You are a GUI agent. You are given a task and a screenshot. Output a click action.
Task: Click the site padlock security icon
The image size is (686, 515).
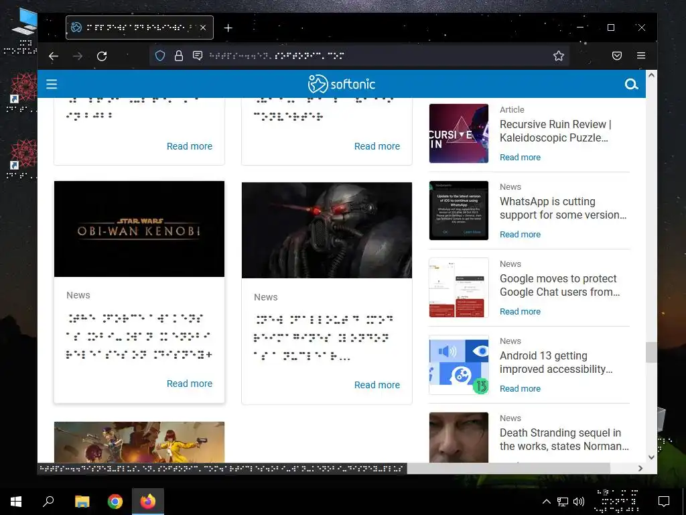(x=178, y=56)
